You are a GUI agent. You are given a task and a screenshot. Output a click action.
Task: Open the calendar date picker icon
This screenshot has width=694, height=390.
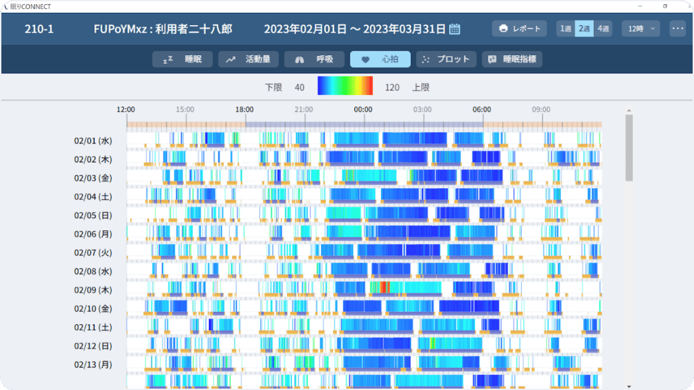click(455, 29)
